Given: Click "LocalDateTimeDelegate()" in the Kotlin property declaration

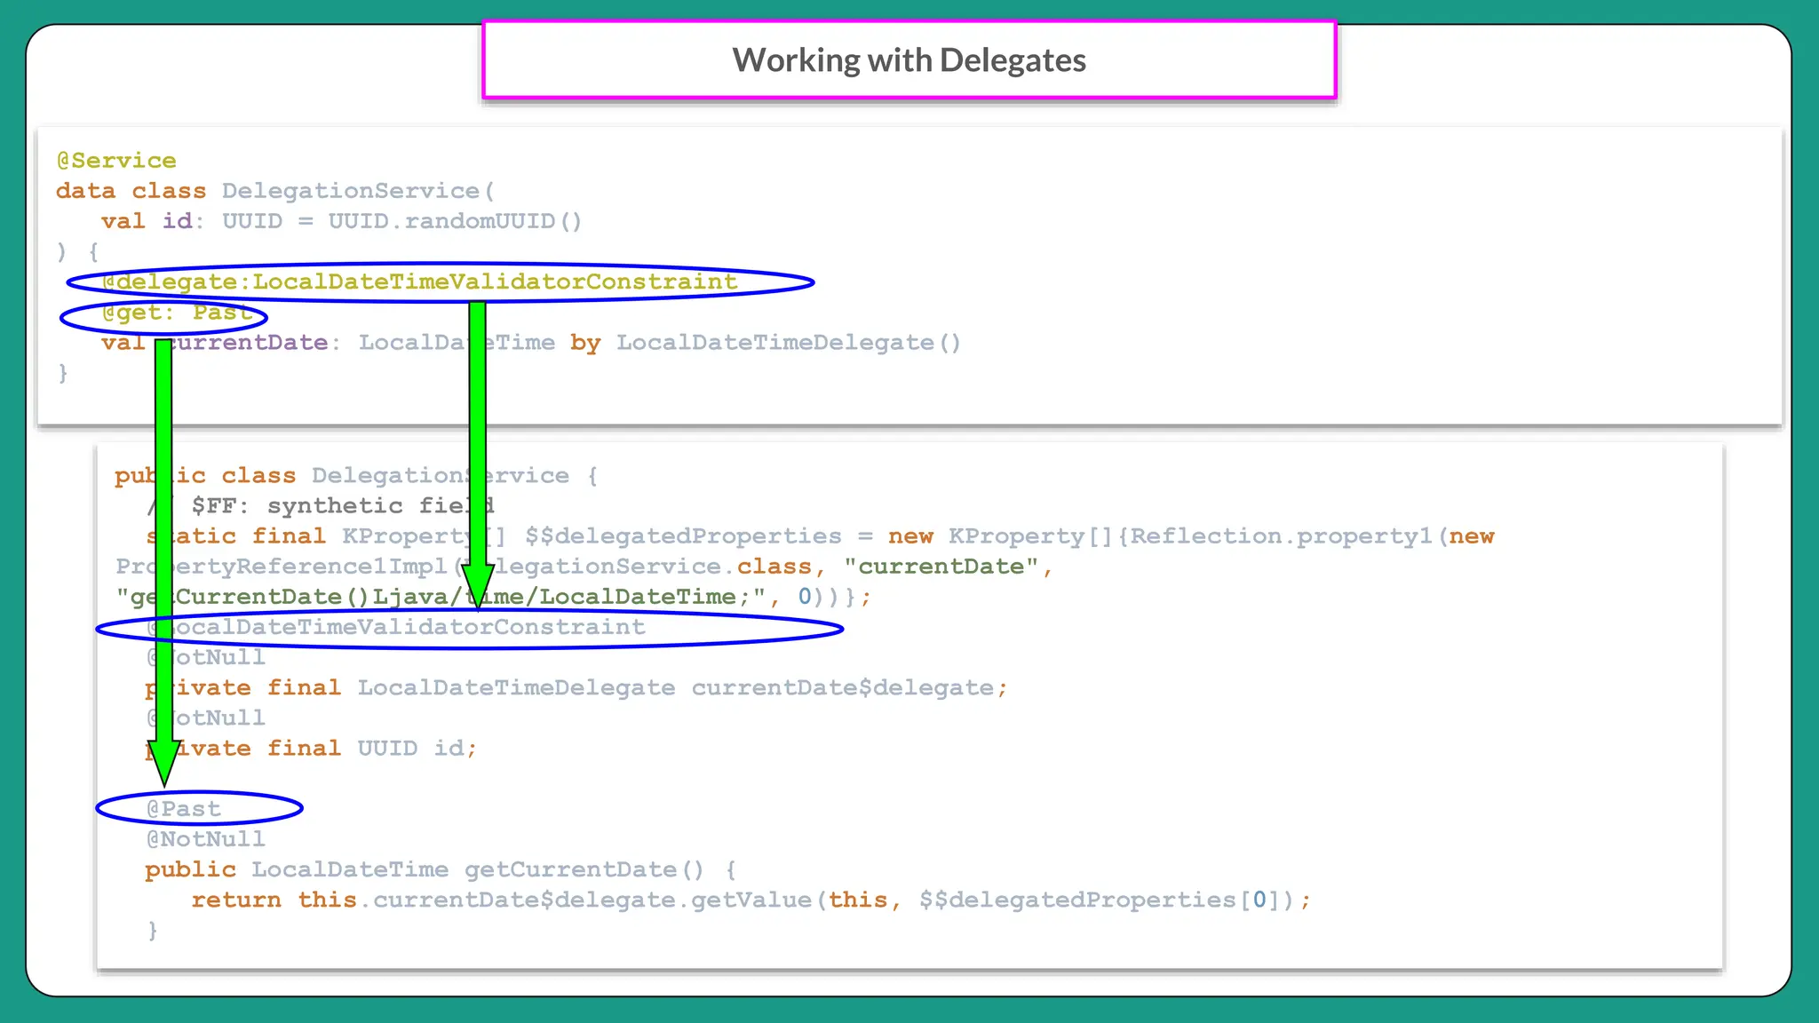Looking at the screenshot, I should click(x=789, y=343).
